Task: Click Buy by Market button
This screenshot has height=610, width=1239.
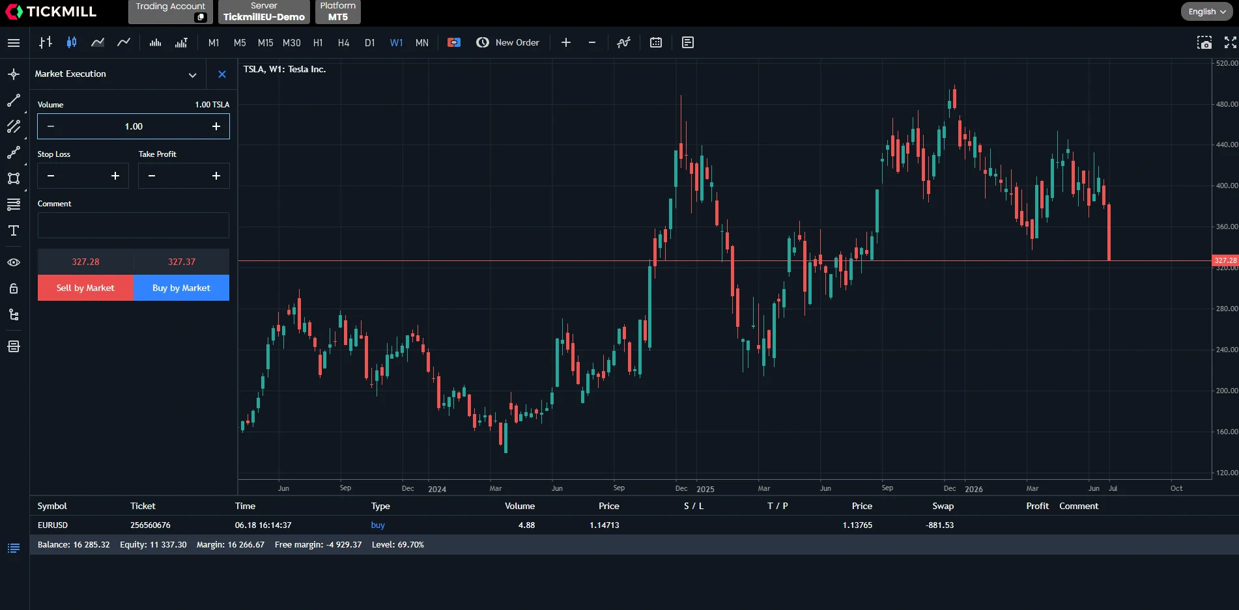Action: [181, 288]
